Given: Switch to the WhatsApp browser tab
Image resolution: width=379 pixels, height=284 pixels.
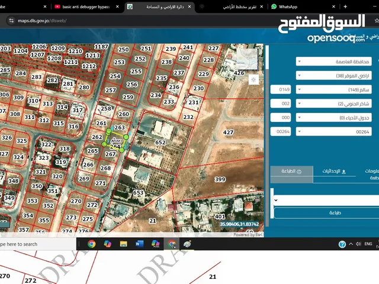Looking at the screenshot, I should tap(288, 7).
